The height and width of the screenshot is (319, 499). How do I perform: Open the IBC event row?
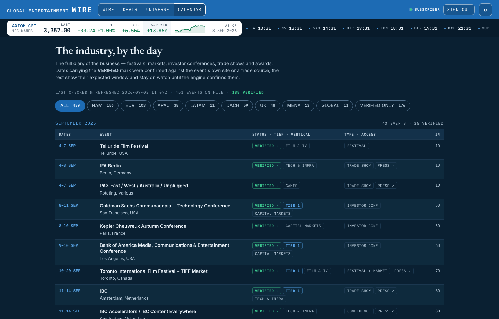(x=249, y=295)
